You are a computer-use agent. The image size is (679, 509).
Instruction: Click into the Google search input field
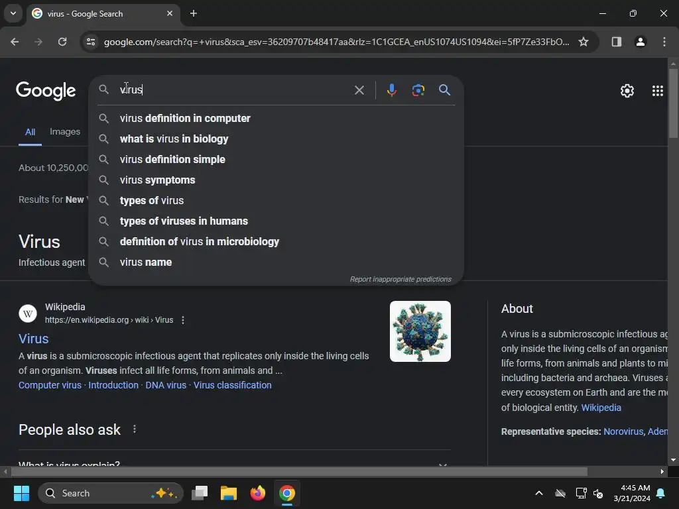234,89
